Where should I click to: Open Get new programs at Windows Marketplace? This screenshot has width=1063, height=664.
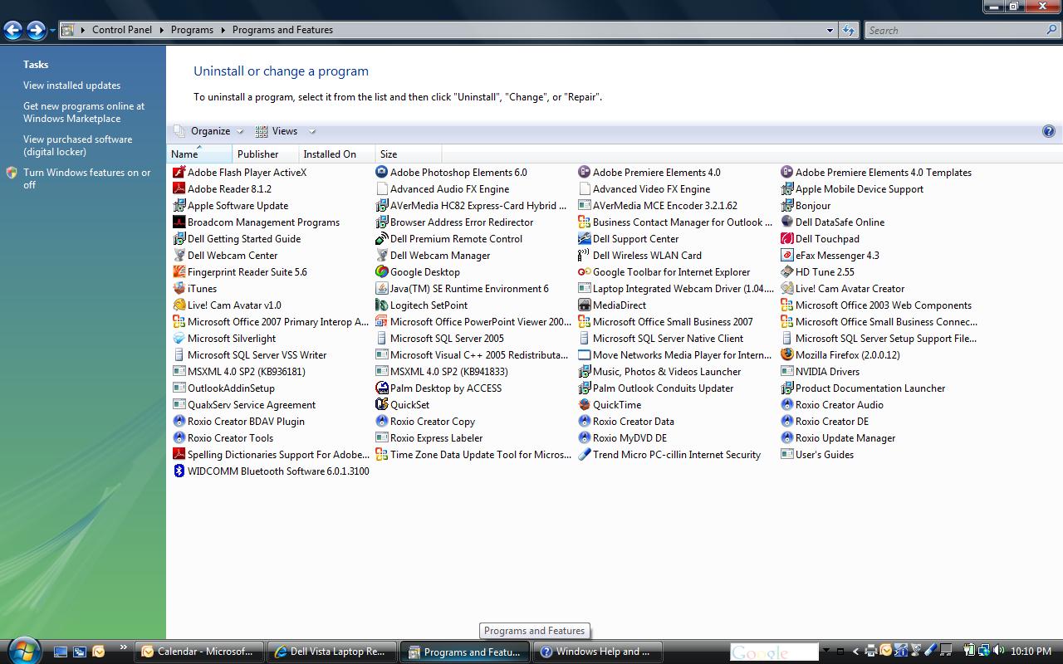[84, 112]
